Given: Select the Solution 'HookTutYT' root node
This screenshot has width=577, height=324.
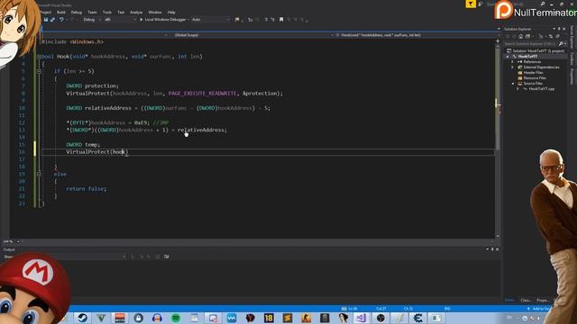Looking at the screenshot, I should (x=536, y=50).
